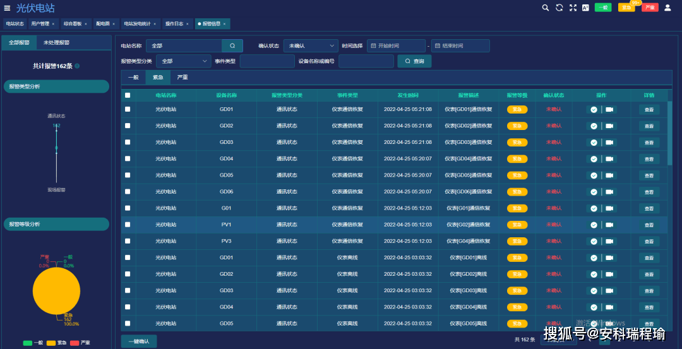Click the green 一般 alarm badge
682x349 pixels.
[603, 8]
